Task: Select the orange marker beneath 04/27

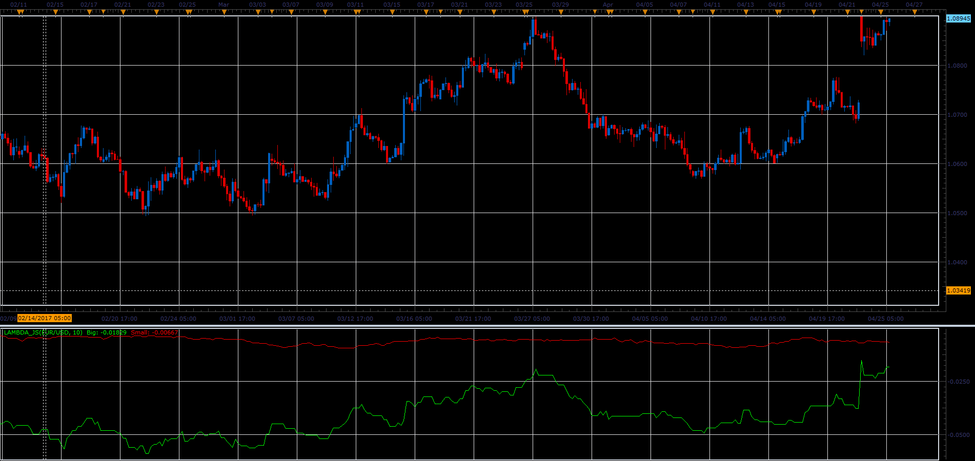Action: pyautogui.click(x=915, y=12)
